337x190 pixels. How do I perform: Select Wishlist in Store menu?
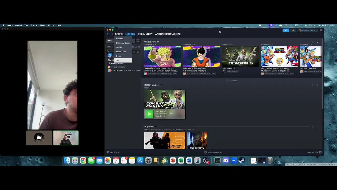(x=119, y=47)
